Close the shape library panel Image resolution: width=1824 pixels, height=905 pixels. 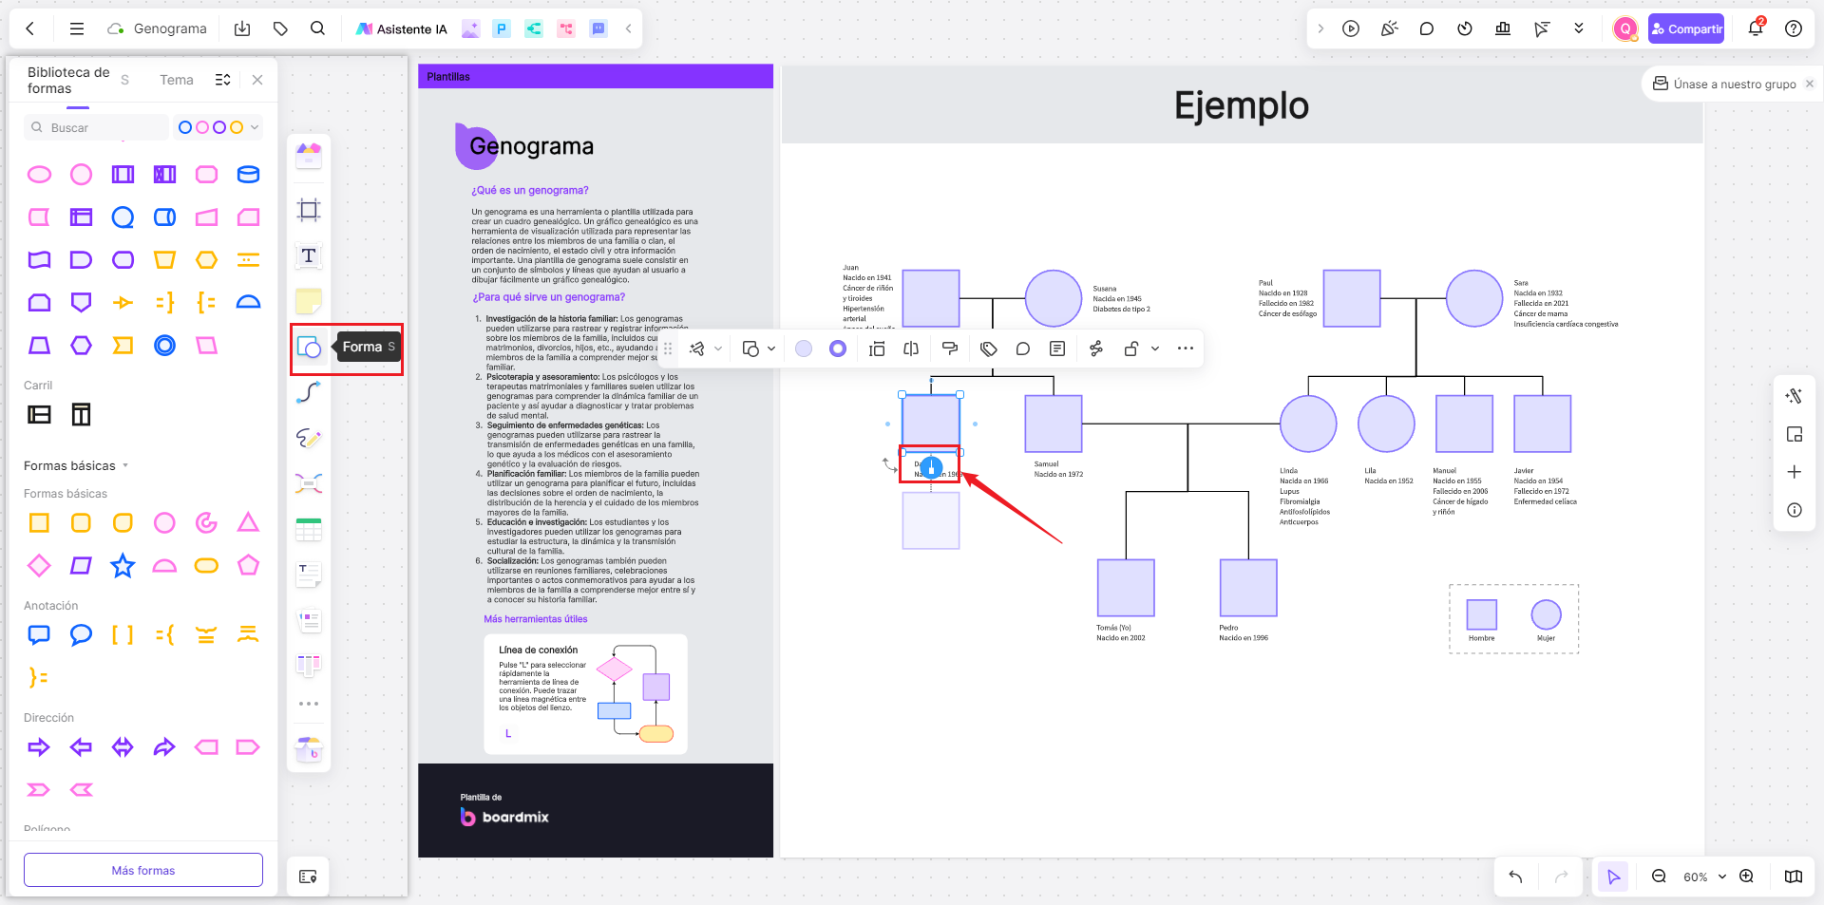click(x=257, y=80)
